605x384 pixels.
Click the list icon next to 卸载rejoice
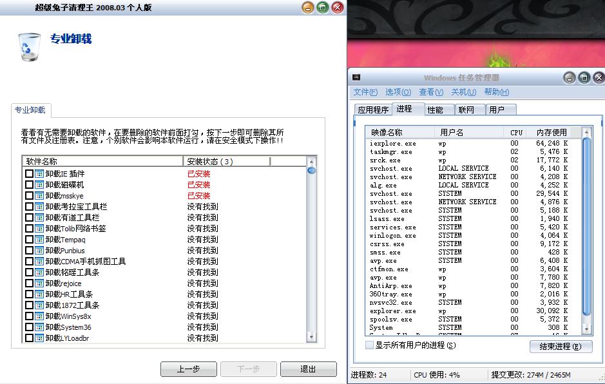pos(39,283)
